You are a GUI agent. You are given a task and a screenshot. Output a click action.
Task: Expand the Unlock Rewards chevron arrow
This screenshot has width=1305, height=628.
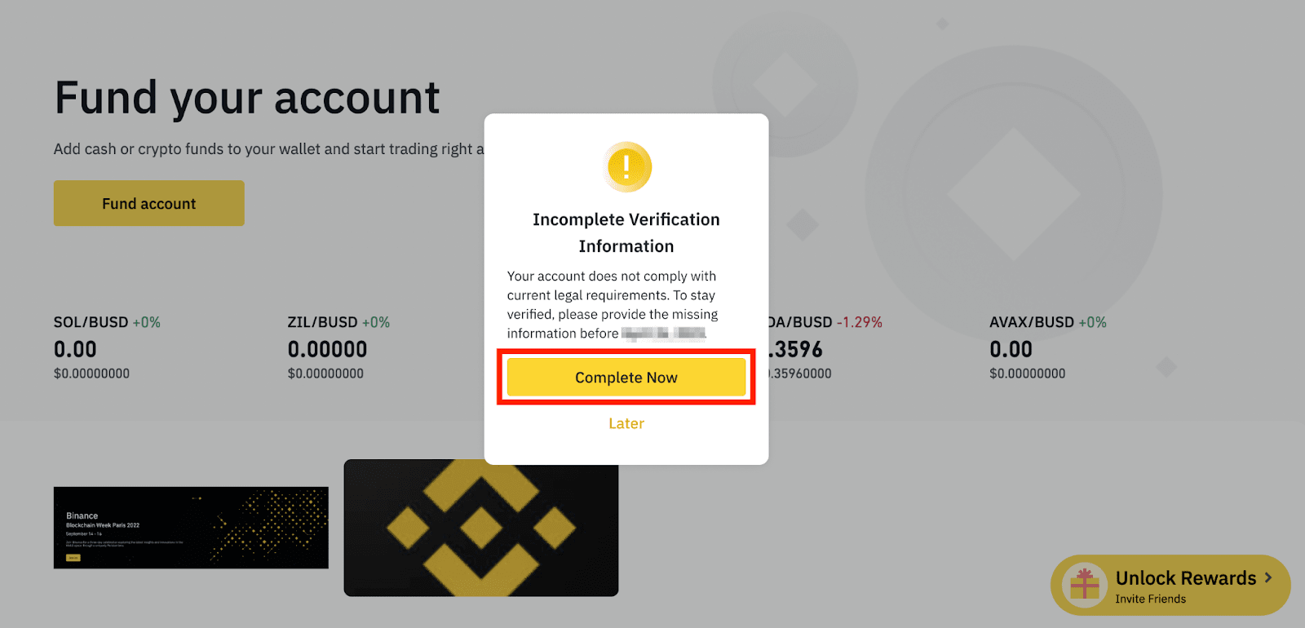[1268, 577]
